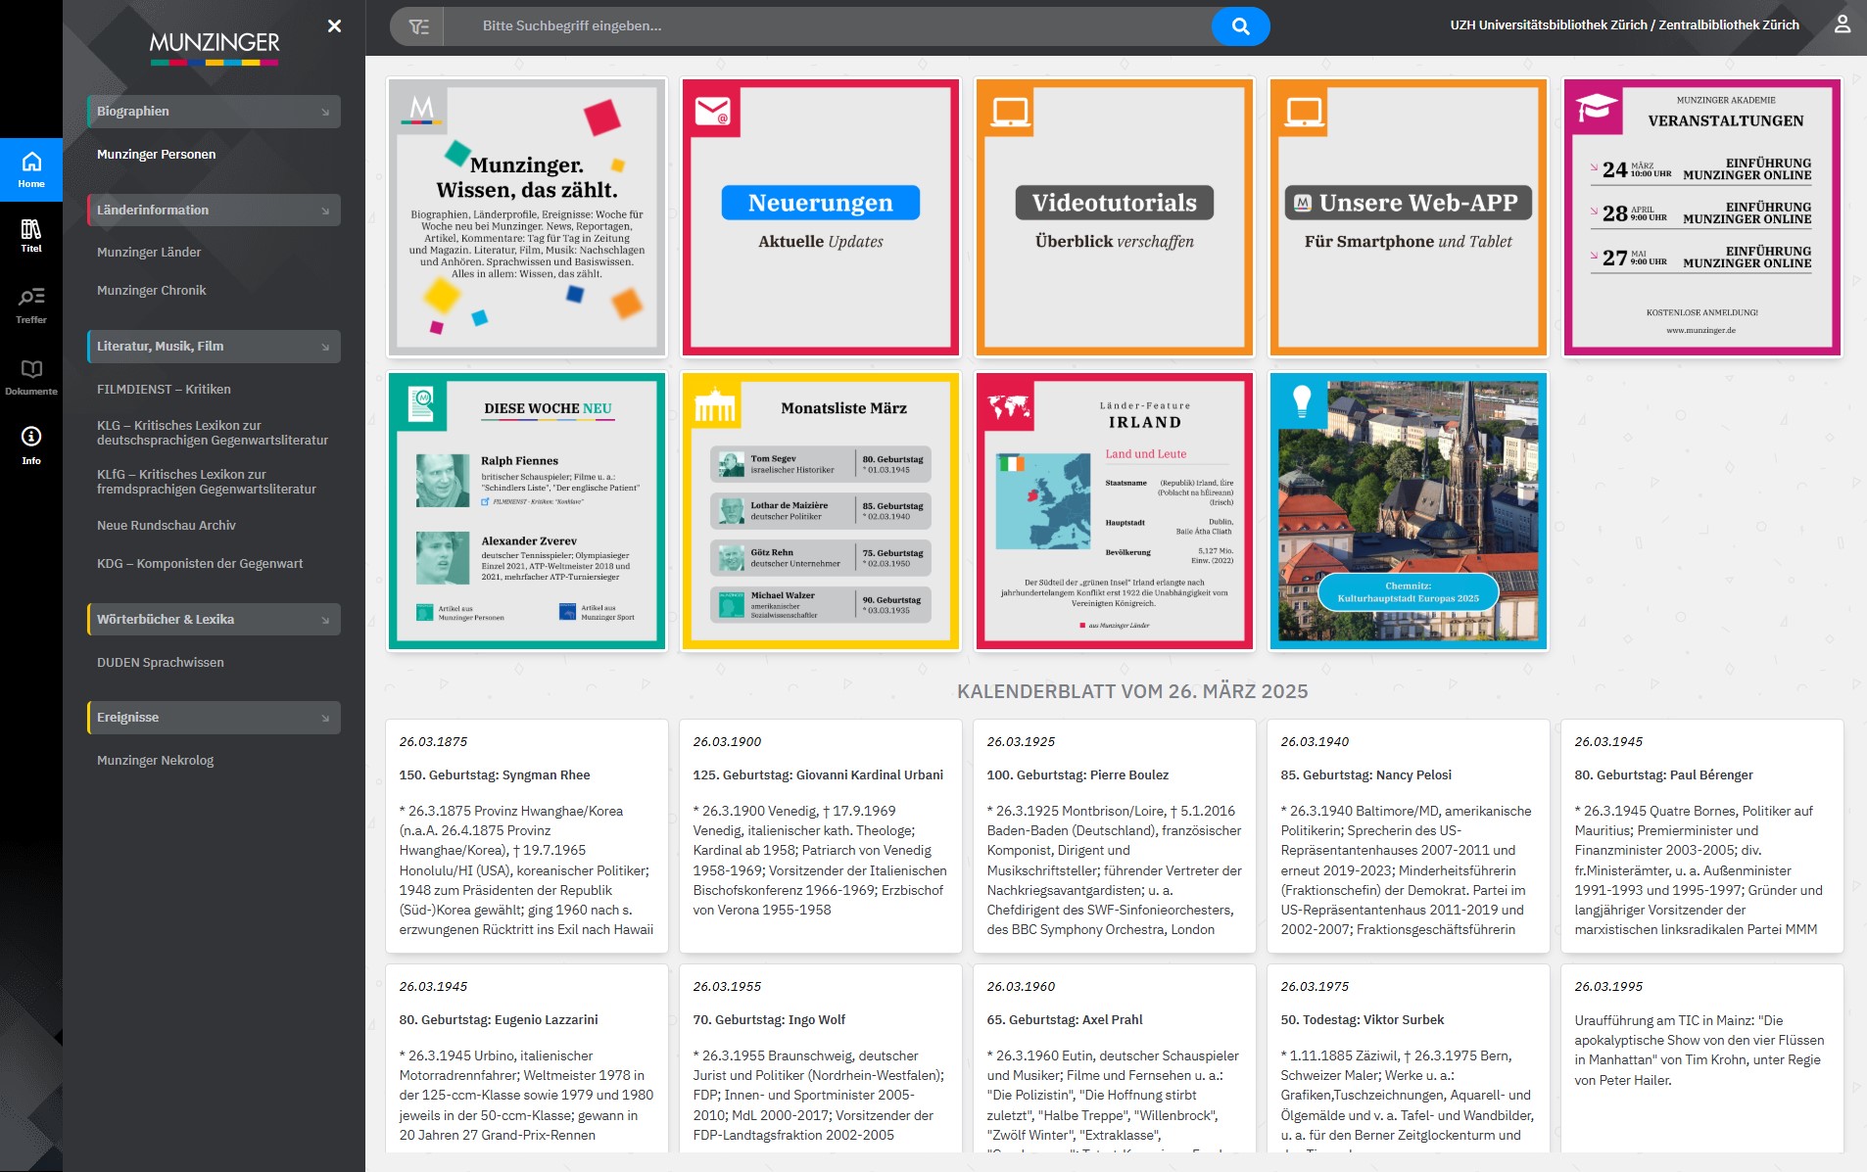Open the Dokumente book icon
1867x1172 pixels.
pos(31,375)
